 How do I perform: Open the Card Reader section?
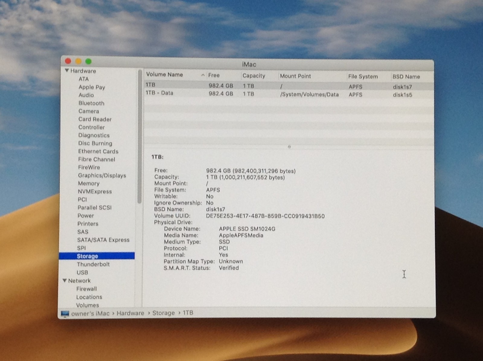tap(95, 119)
